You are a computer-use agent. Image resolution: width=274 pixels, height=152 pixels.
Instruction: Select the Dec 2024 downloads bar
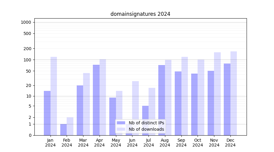234,93
